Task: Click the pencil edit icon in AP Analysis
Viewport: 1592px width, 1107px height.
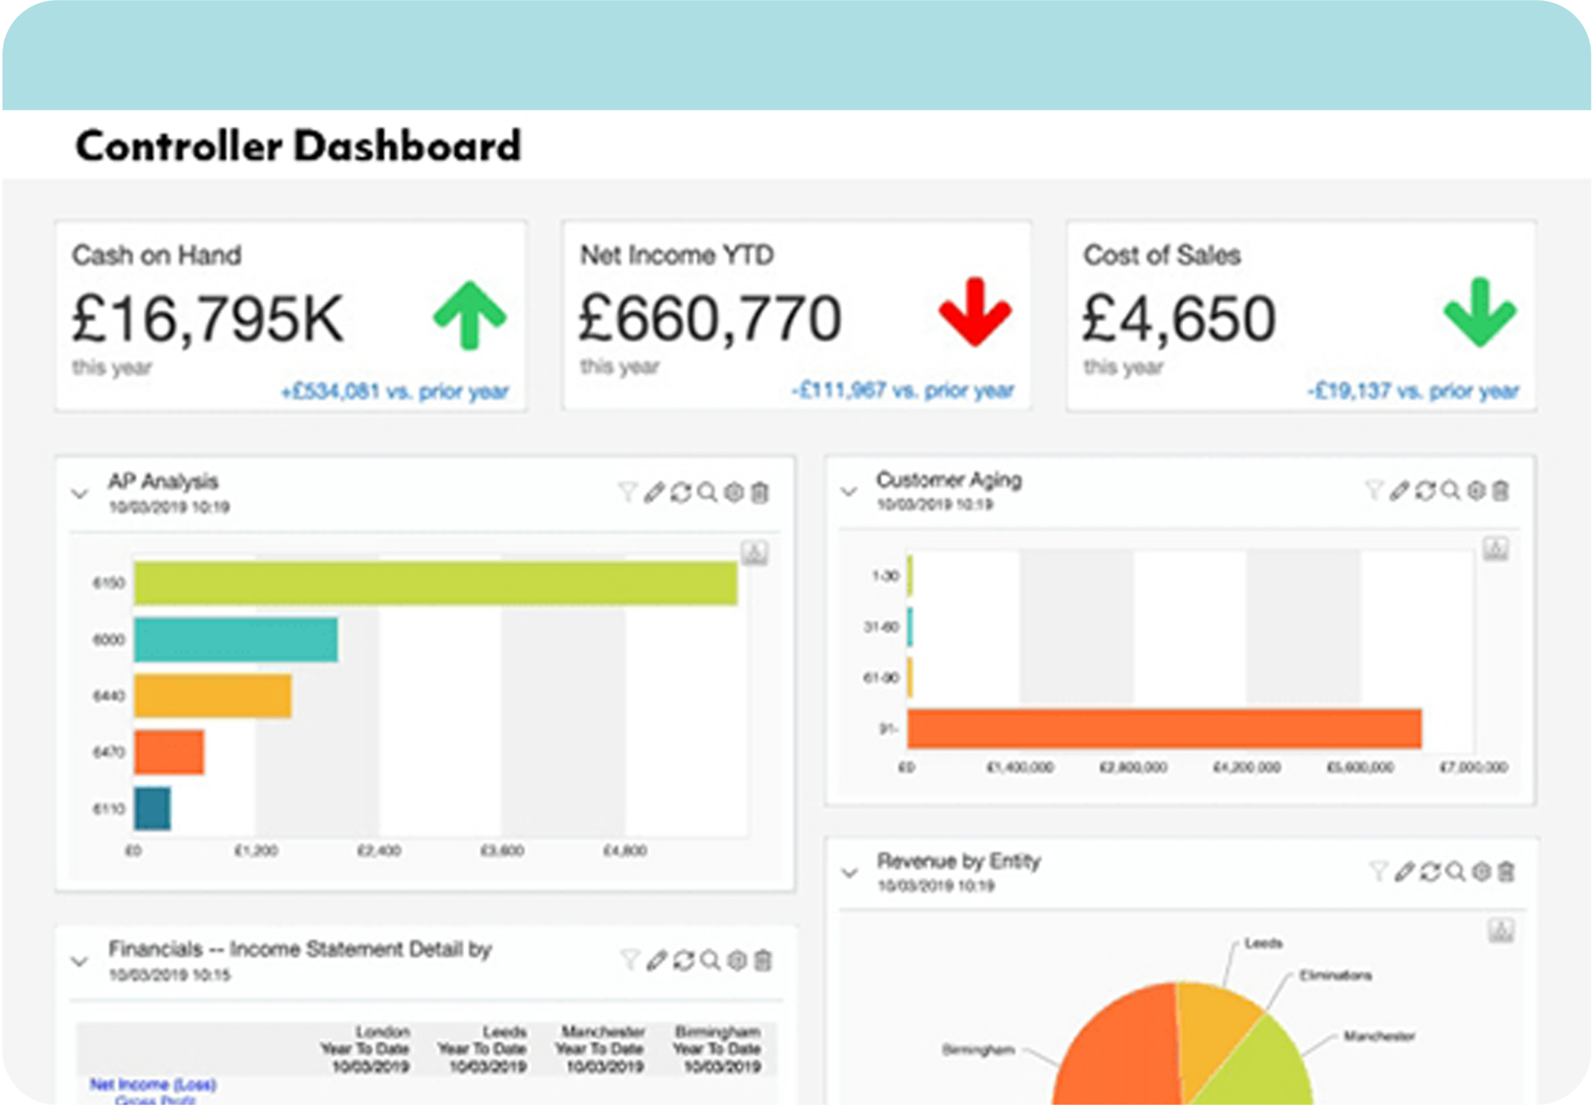Action: point(654,492)
